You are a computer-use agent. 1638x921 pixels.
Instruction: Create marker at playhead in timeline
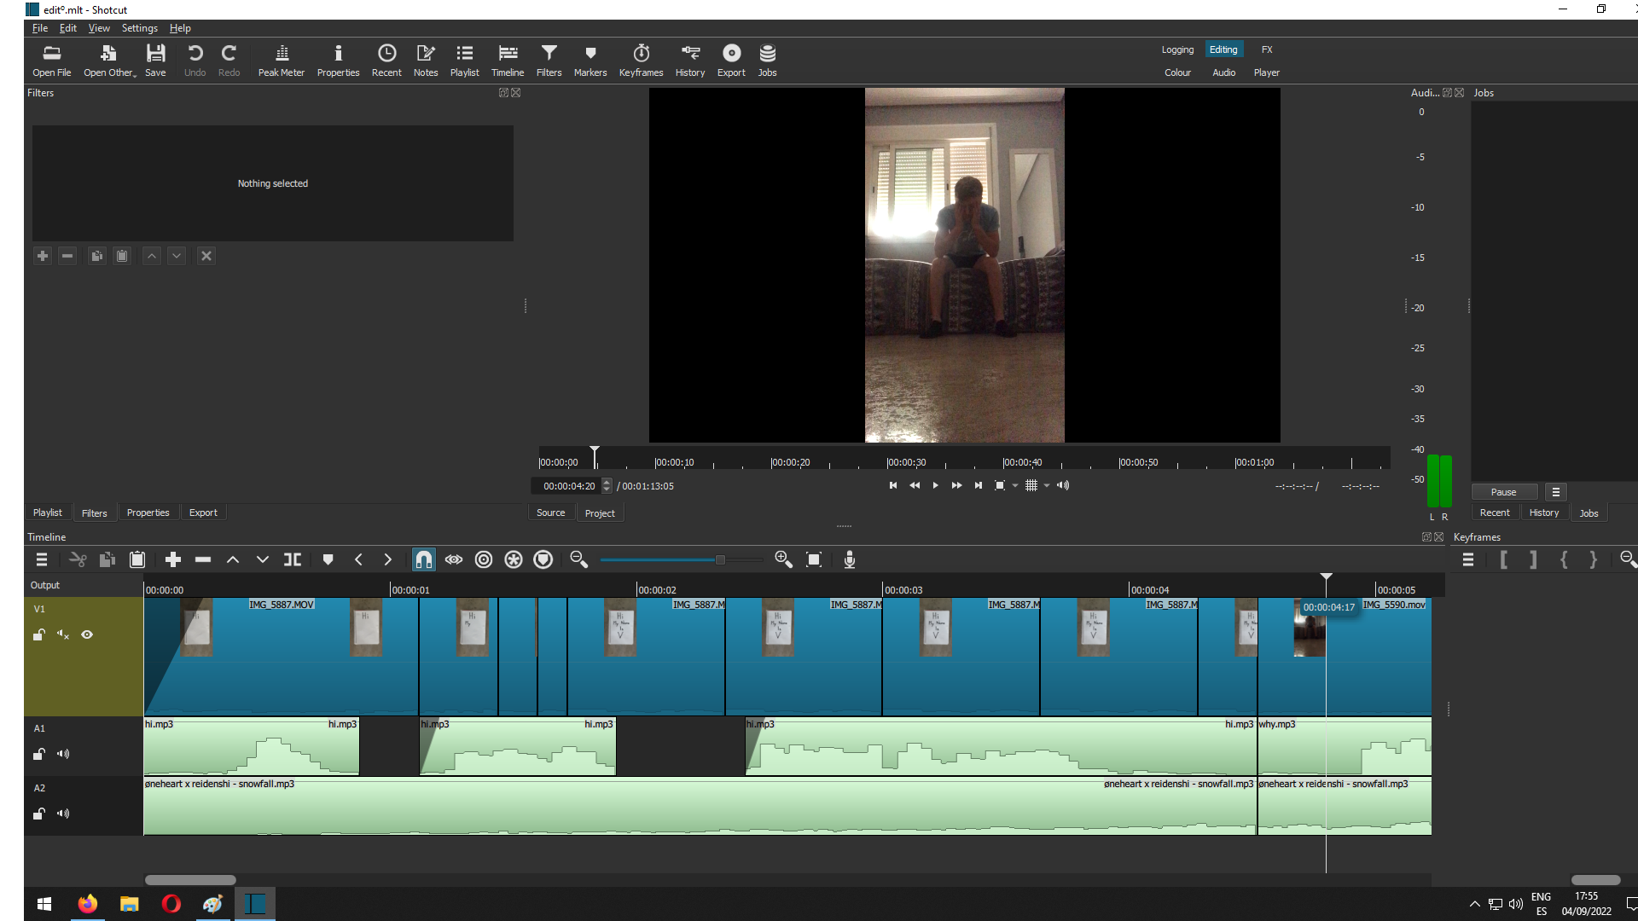[328, 559]
